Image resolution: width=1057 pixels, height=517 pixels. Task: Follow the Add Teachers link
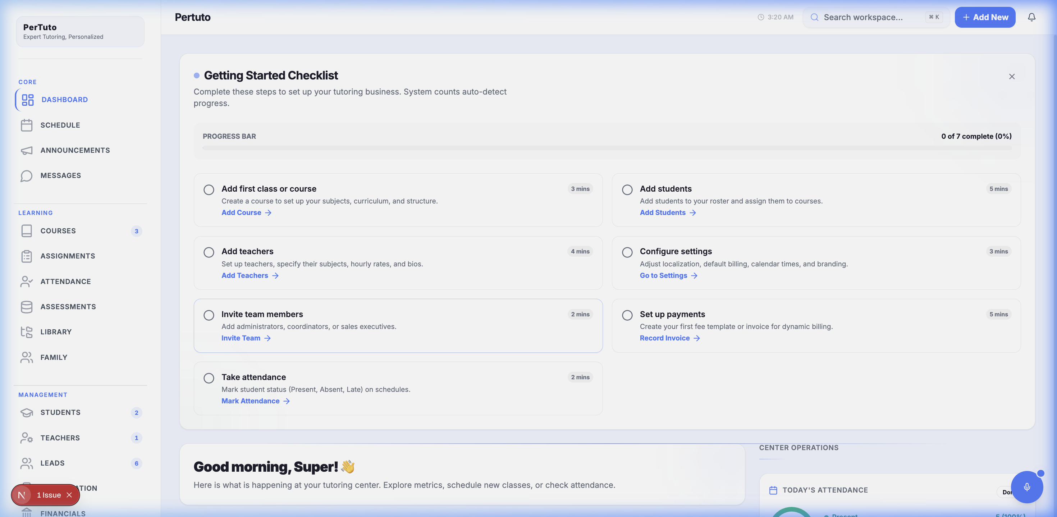pyautogui.click(x=250, y=276)
